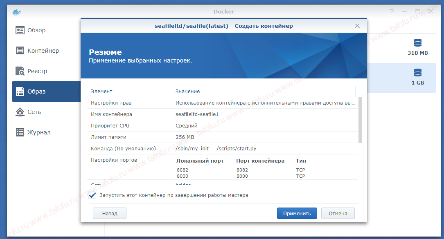444x239 pixels.
Task: Click memory limit value 256 MB
Action: (185, 137)
